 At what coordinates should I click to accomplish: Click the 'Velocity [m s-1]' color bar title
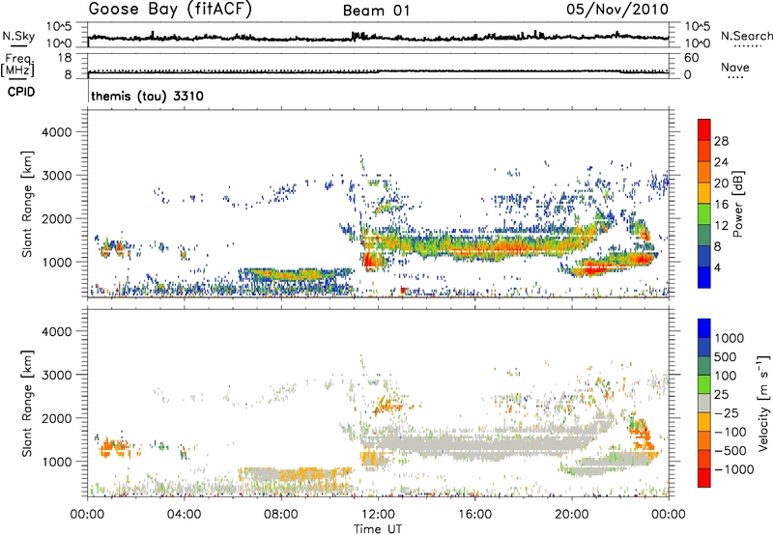[763, 403]
